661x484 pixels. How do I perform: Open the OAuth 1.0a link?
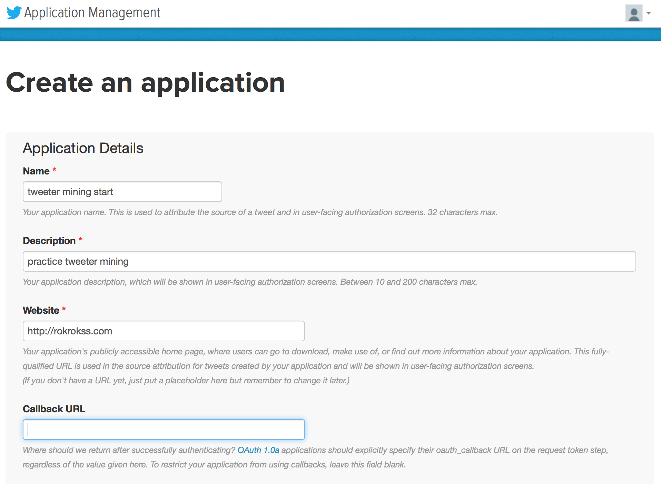pyautogui.click(x=258, y=450)
